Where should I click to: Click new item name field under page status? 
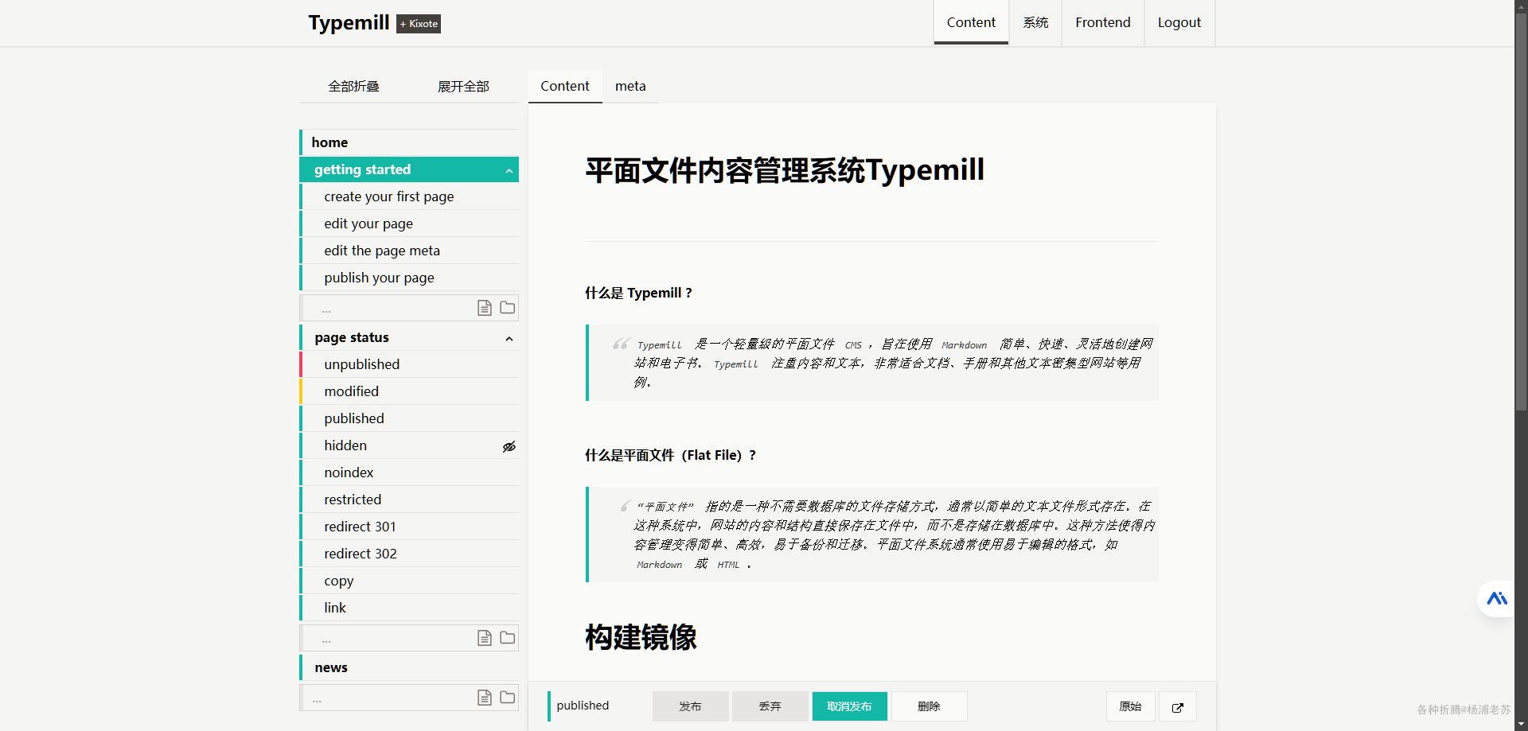click(388, 638)
